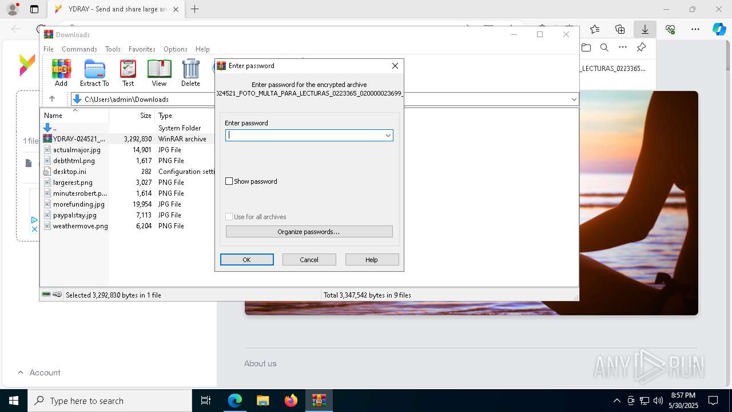Click the folder icon in downloads panel

[586, 47]
